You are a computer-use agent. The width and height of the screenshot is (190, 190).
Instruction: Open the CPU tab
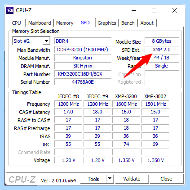[16, 23]
